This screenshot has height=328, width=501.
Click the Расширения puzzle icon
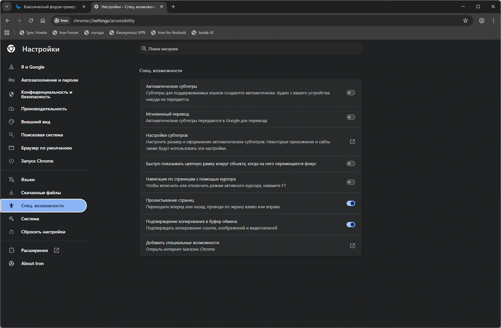pyautogui.click(x=12, y=250)
